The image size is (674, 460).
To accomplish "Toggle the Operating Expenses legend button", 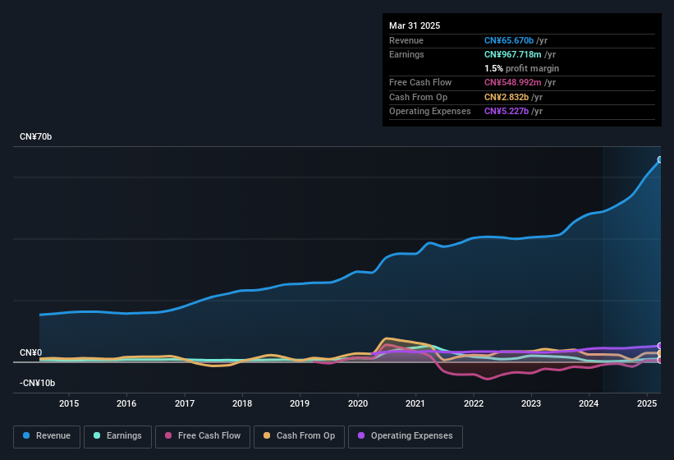I will (x=406, y=436).
